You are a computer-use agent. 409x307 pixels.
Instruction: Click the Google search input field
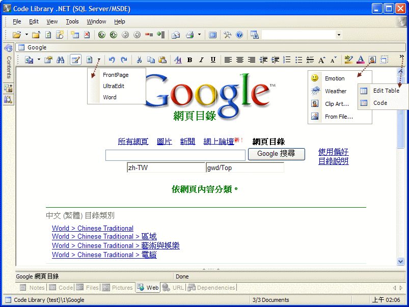coord(175,155)
